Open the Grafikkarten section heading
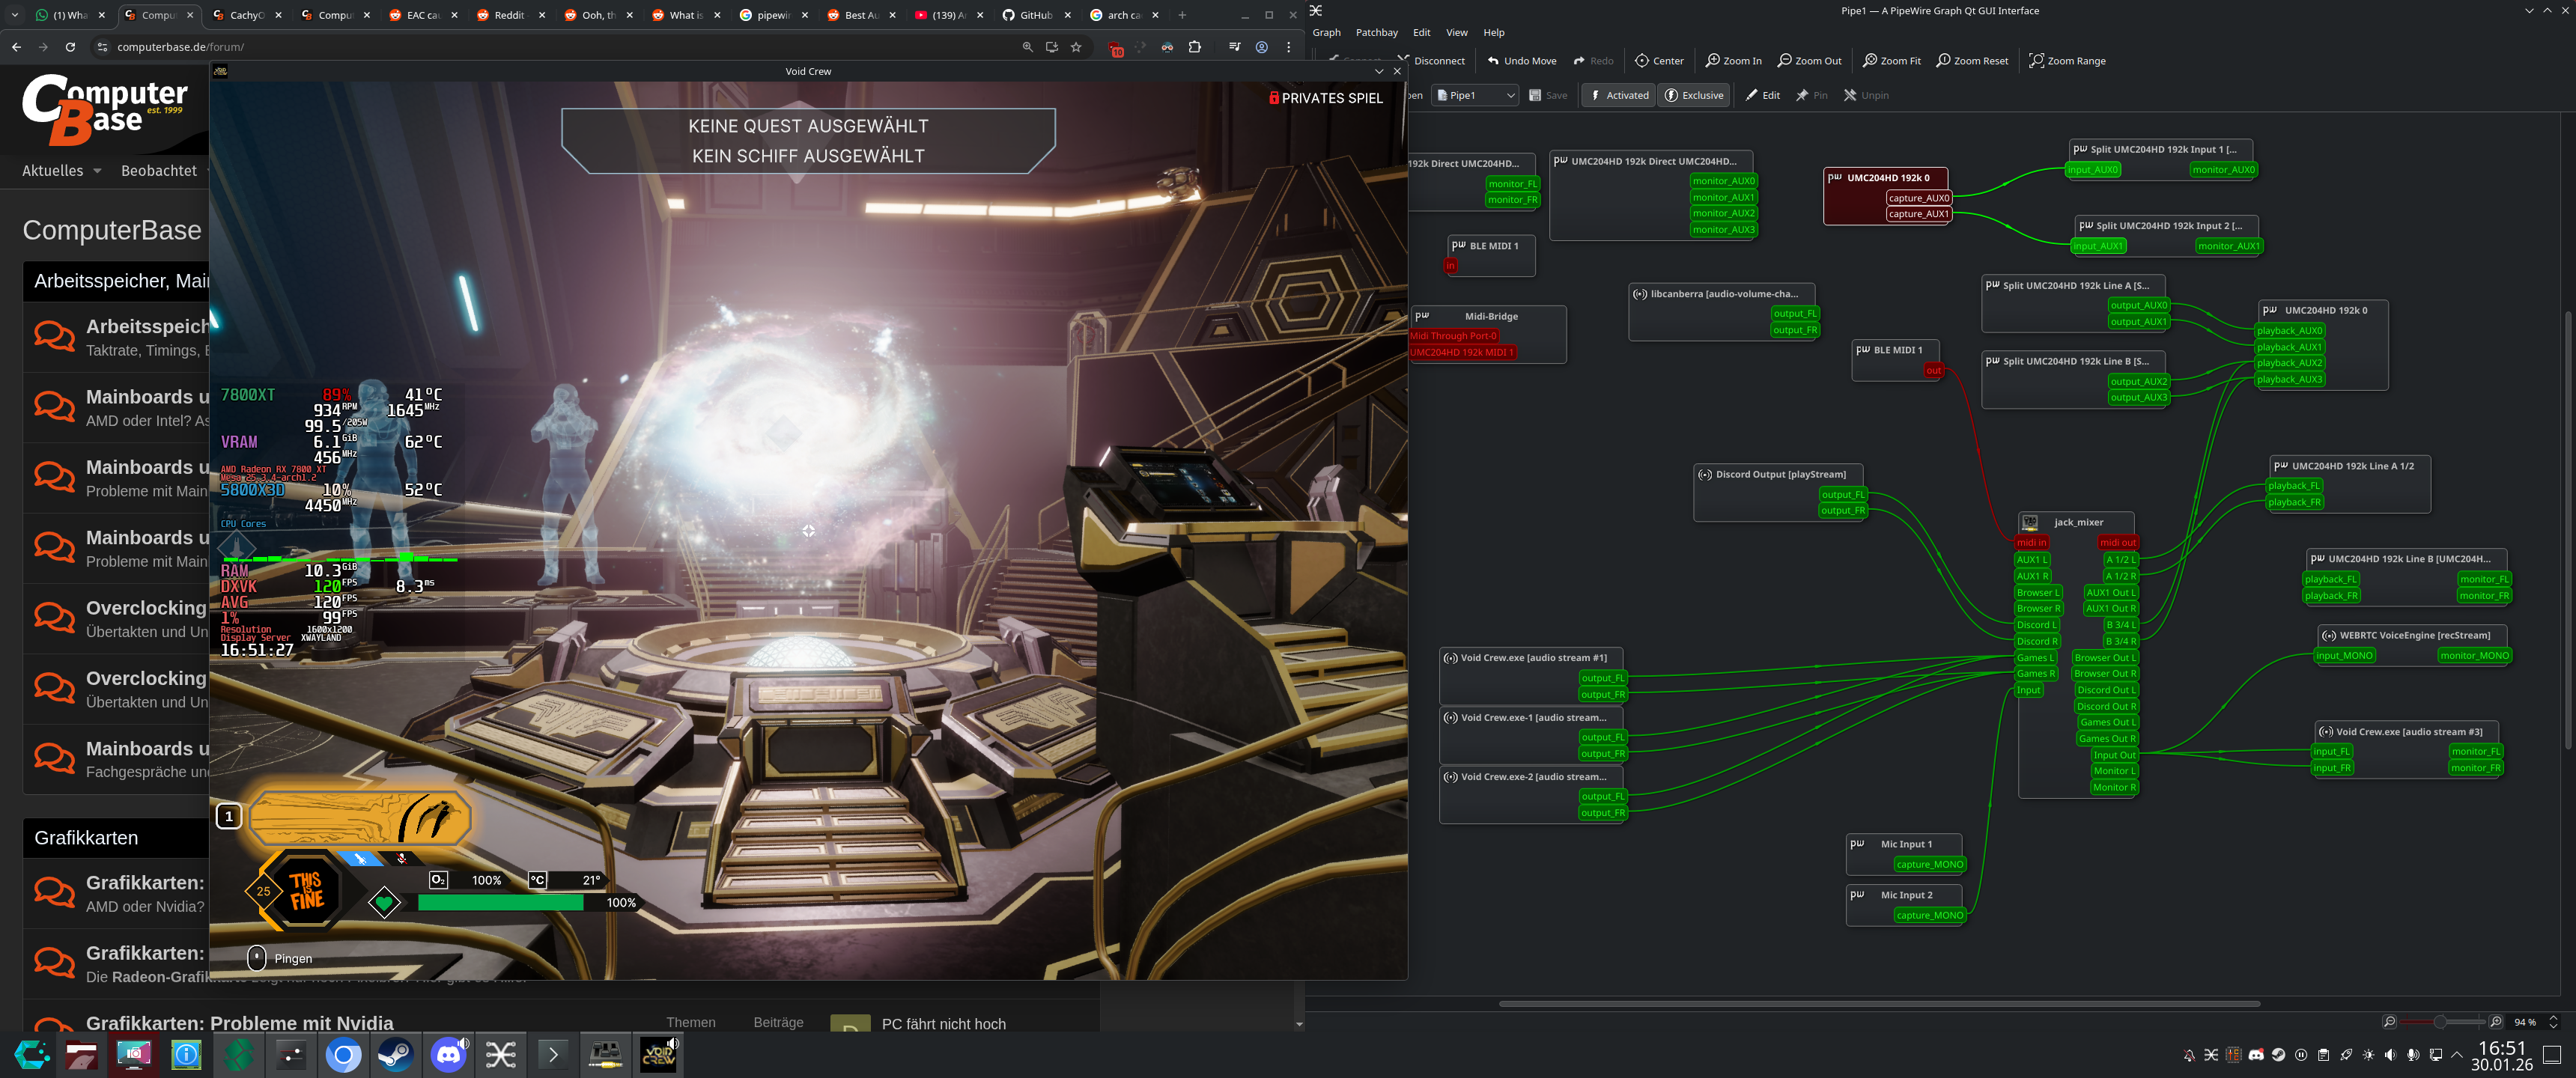This screenshot has height=1078, width=2576. click(86, 838)
